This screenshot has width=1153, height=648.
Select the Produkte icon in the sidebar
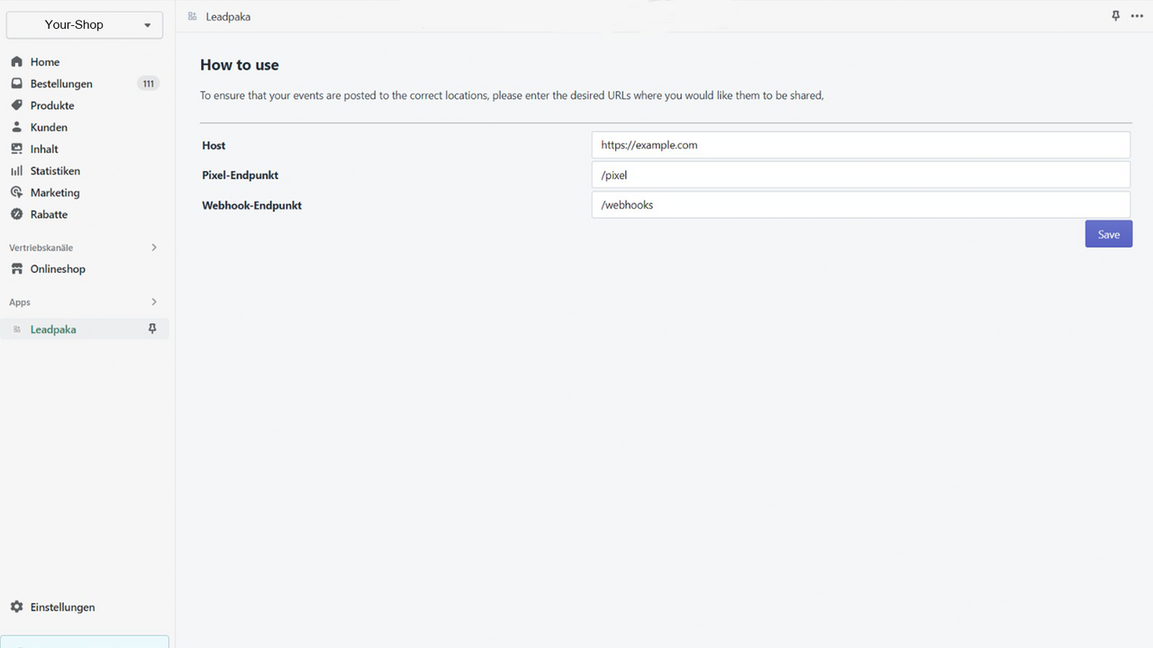pos(16,105)
